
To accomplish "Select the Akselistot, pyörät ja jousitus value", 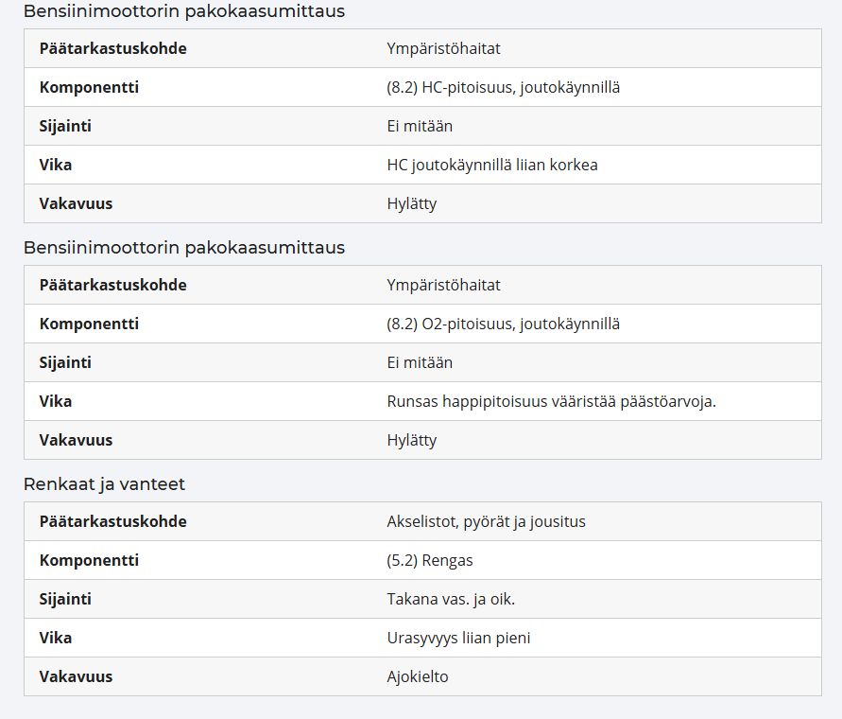I will point(486,521).
